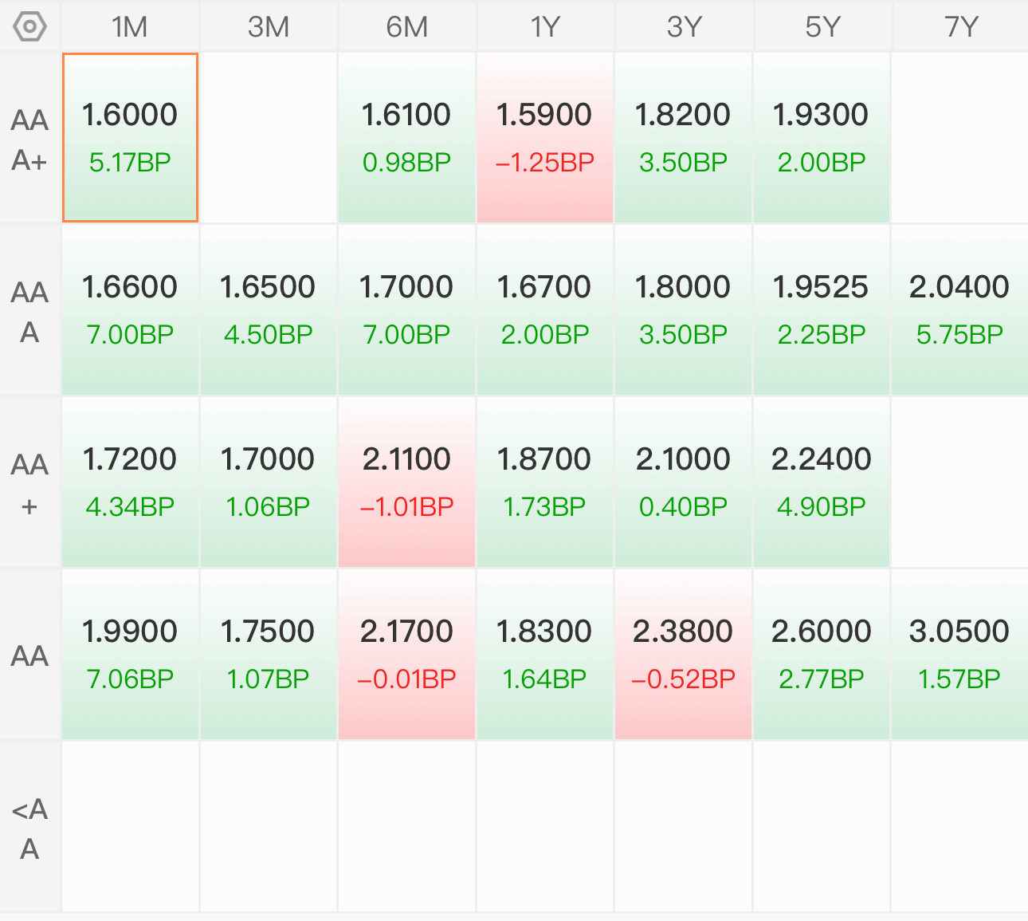Open the red 2.1100 cell showing -1.01BP
This screenshot has width=1028, height=921.
(406, 482)
